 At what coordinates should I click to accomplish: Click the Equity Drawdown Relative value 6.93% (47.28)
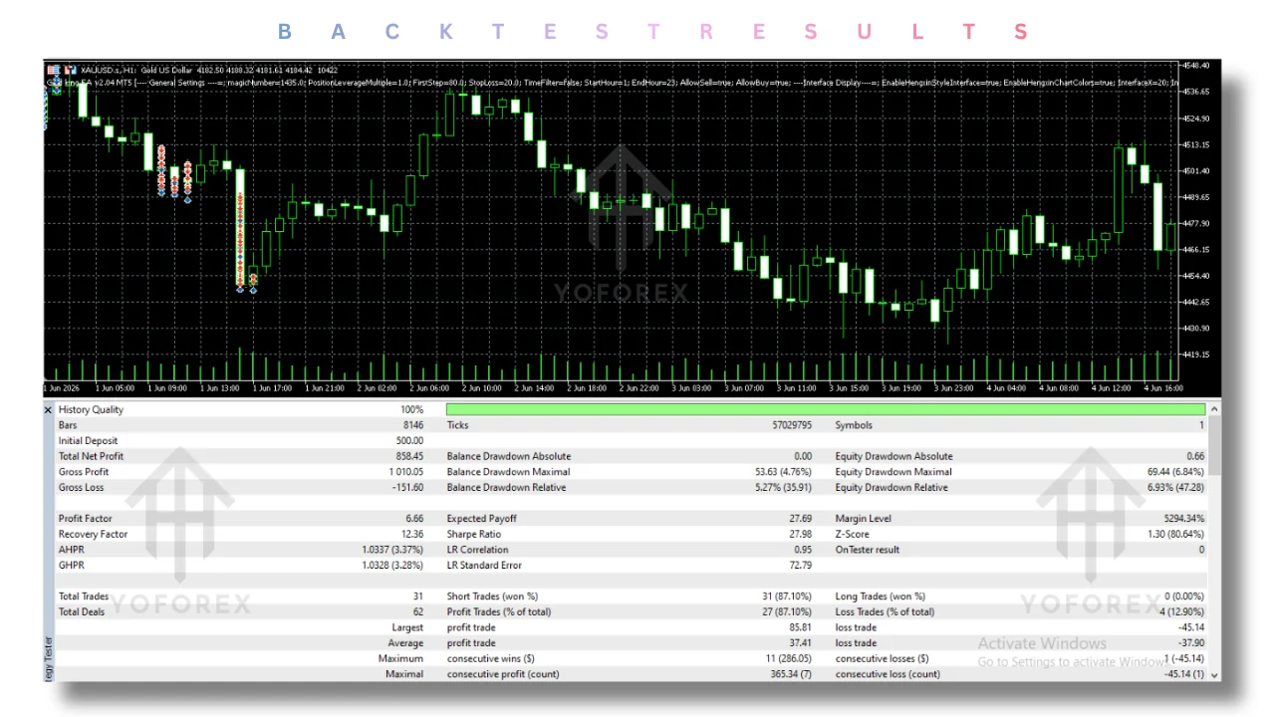click(x=1175, y=488)
